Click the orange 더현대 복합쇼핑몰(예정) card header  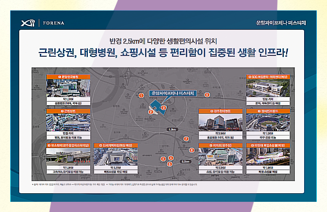[x=268, y=145]
